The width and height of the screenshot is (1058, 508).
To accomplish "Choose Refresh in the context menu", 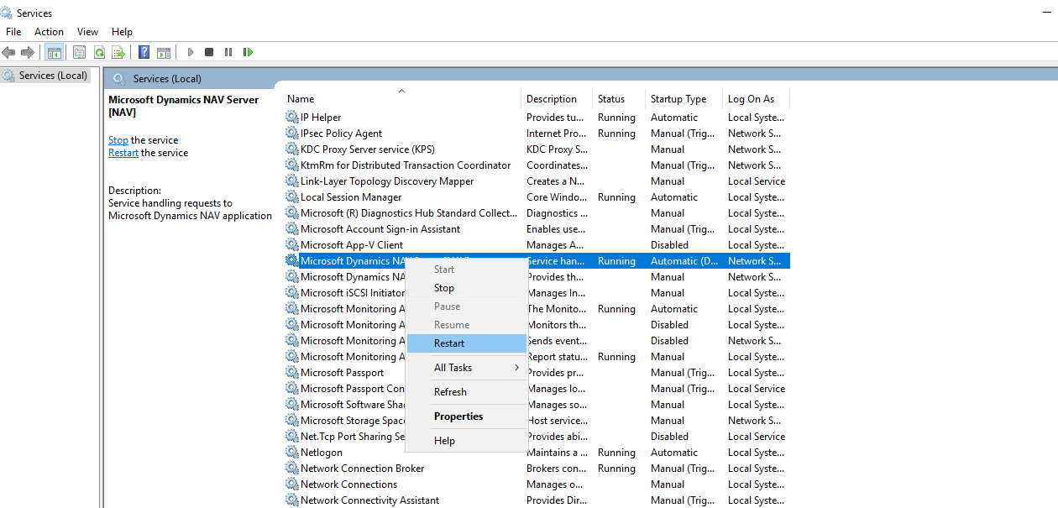I will pos(466,392).
